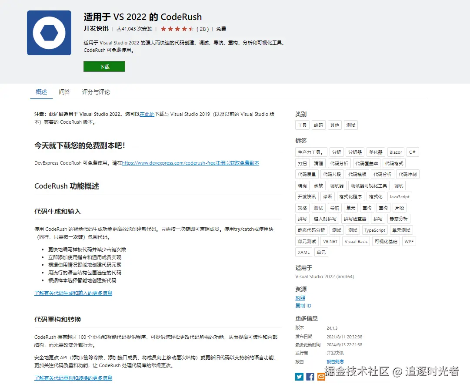Screen dimensions: 470x388
Task: Click the green 下载 download button
Action: pos(104,66)
